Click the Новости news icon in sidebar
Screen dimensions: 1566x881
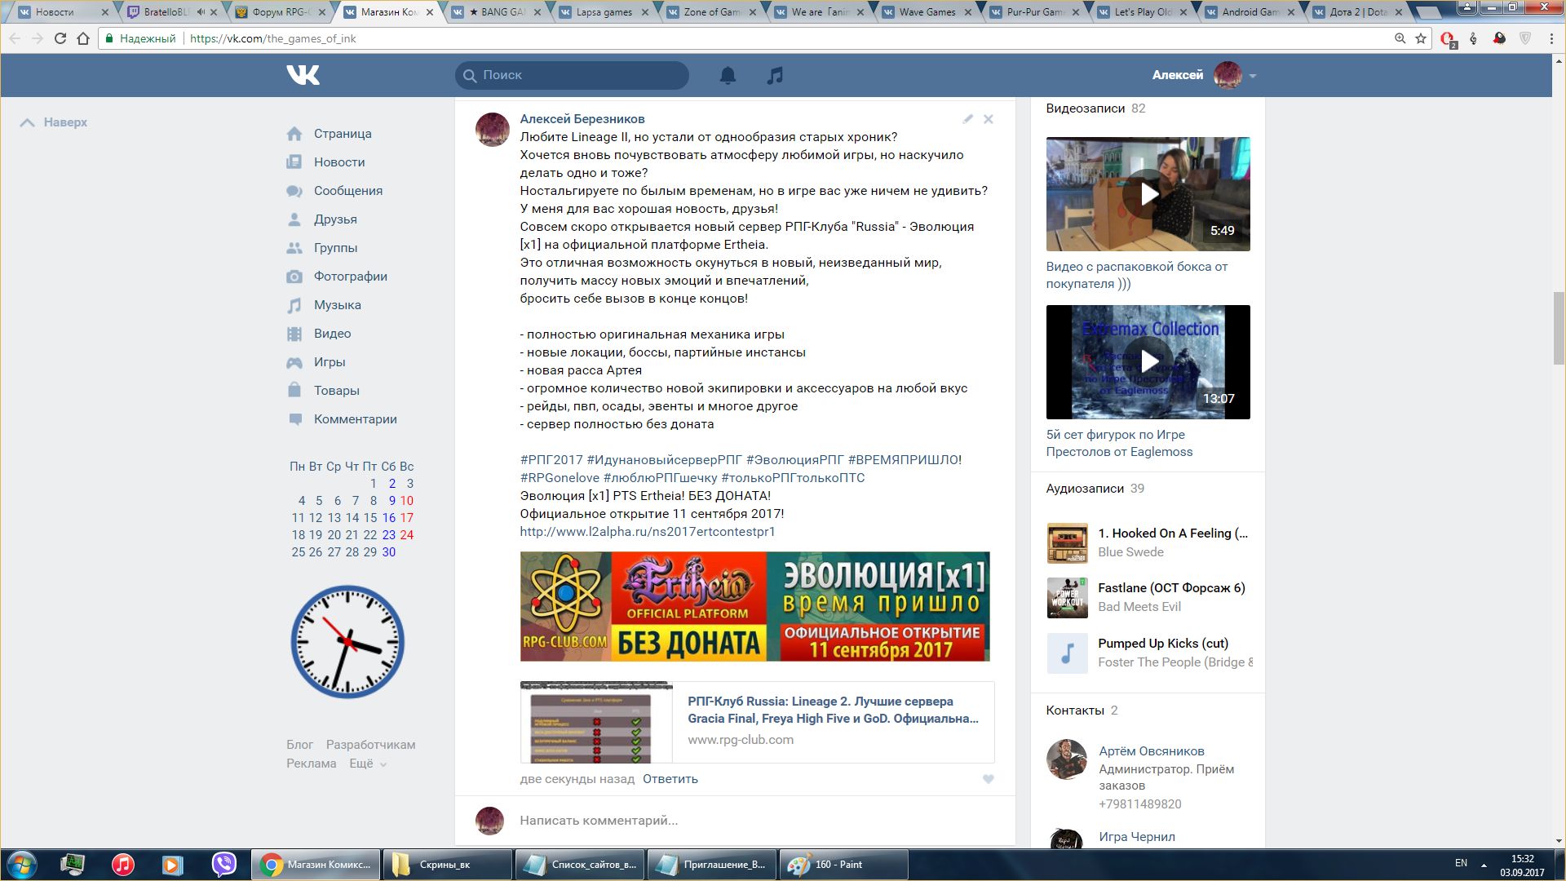click(x=294, y=162)
